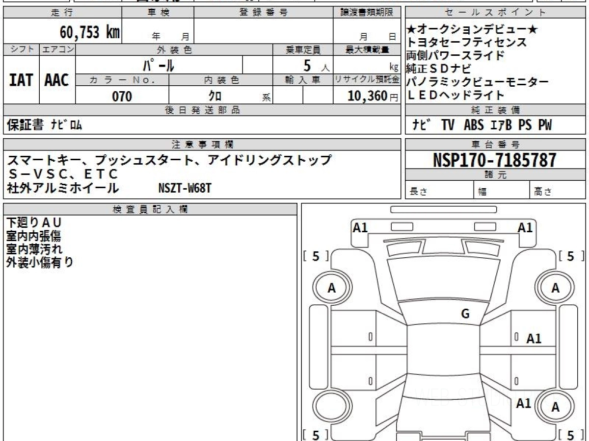The image size is (589, 441).
Task: Select the 乗車定員 header cell
Action: [303, 49]
